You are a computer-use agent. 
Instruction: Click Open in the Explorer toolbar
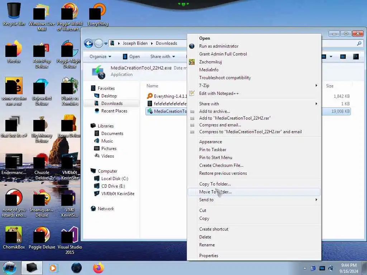[132, 57]
